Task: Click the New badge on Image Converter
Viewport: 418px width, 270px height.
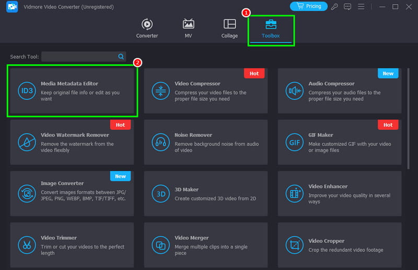Action: [x=120, y=176]
